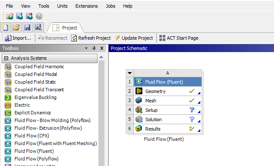Click the third globe save-with-arrow toolbar icon
Viewport: 274px width, 166px height.
pyautogui.click(x=29, y=16)
